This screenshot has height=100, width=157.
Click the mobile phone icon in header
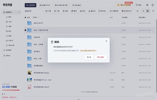pos(153,5)
